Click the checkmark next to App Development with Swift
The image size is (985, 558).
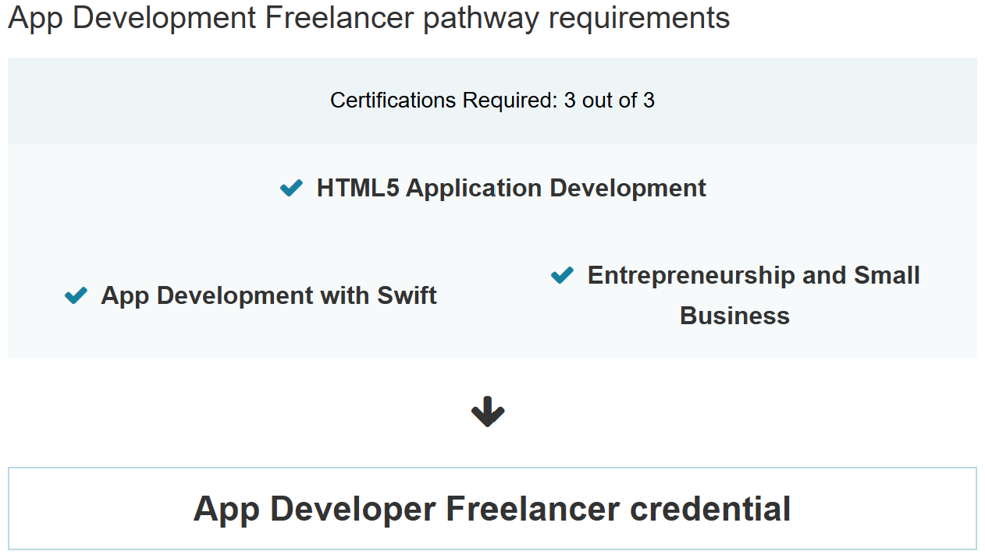click(76, 295)
